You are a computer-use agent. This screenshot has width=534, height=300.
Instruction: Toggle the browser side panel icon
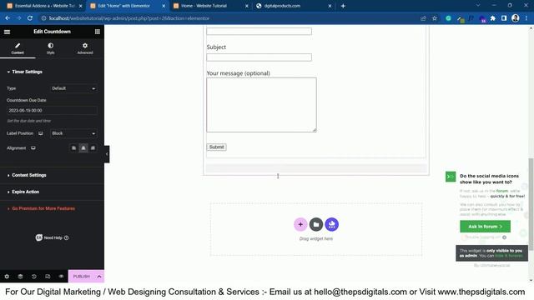pos(504,18)
